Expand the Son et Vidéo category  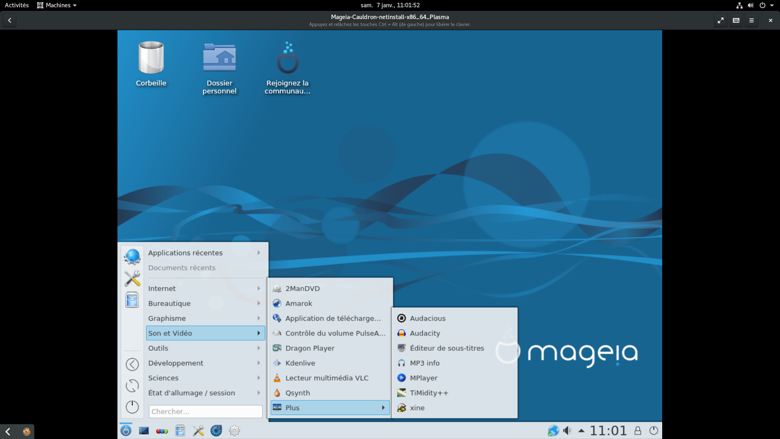[205, 333]
